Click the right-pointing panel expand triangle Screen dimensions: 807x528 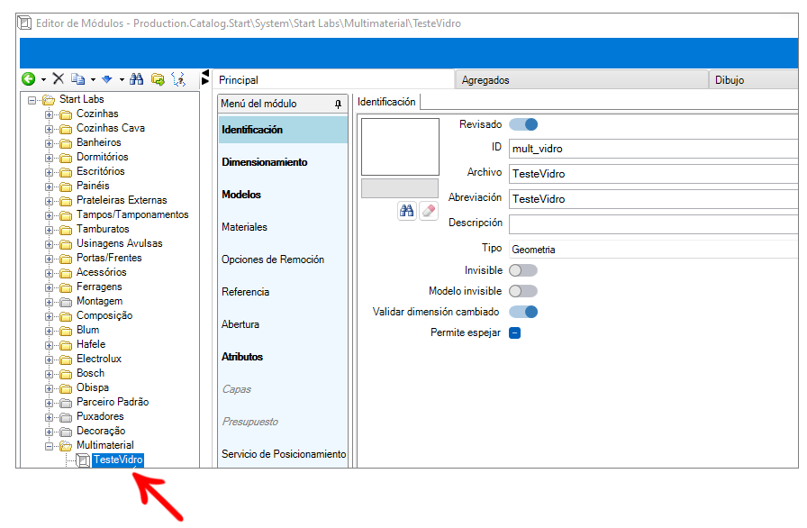pyautogui.click(x=205, y=81)
